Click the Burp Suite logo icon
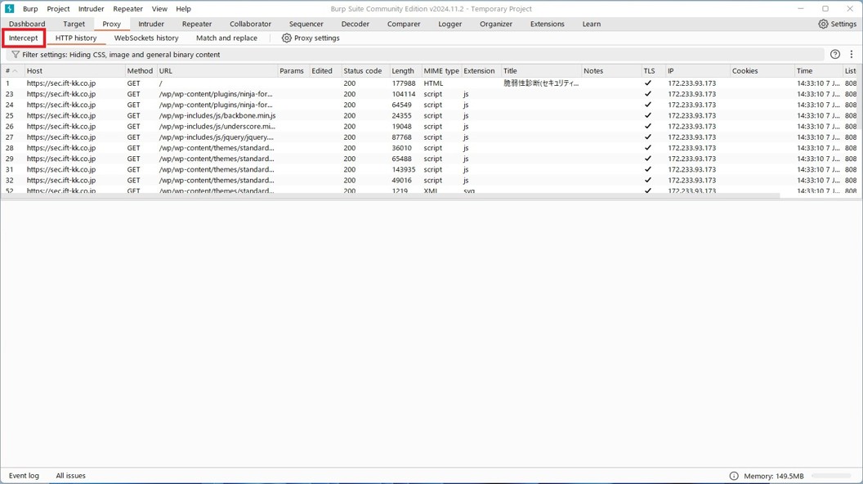The width and height of the screenshot is (863, 484). pyautogui.click(x=10, y=9)
